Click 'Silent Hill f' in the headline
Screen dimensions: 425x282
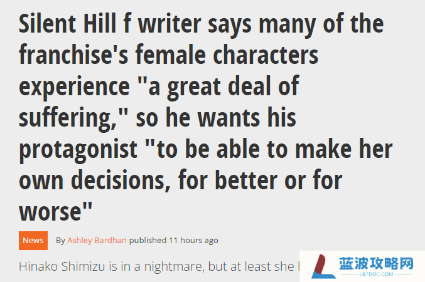coord(75,24)
